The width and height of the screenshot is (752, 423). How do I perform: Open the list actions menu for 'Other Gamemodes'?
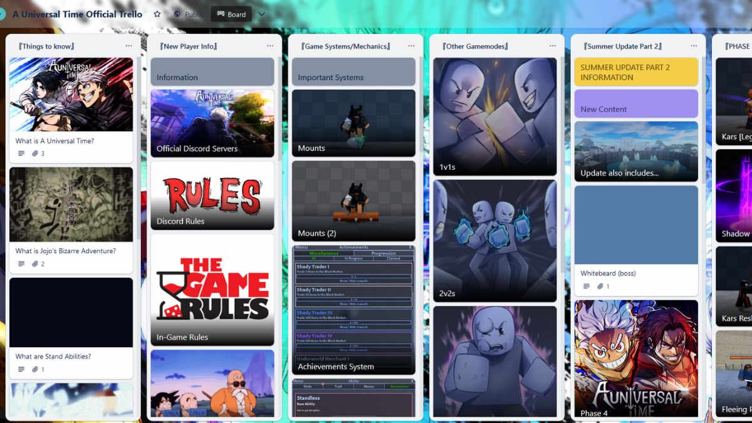[x=552, y=45]
